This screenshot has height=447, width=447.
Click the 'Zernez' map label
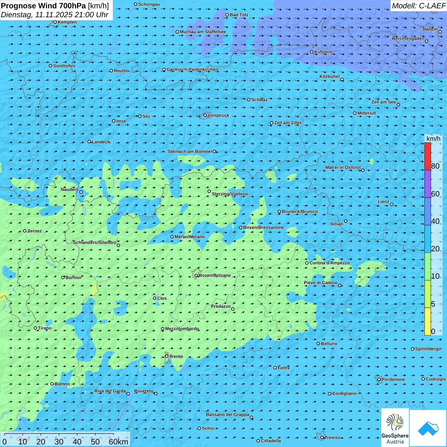pos(34,231)
